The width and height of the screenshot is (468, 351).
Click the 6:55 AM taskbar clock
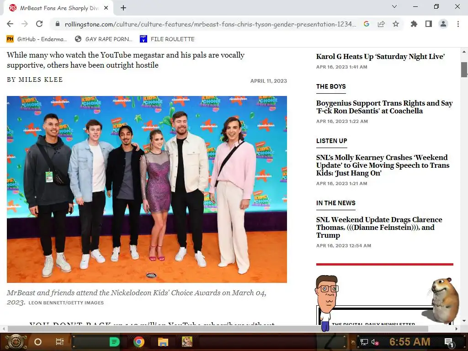point(409,342)
